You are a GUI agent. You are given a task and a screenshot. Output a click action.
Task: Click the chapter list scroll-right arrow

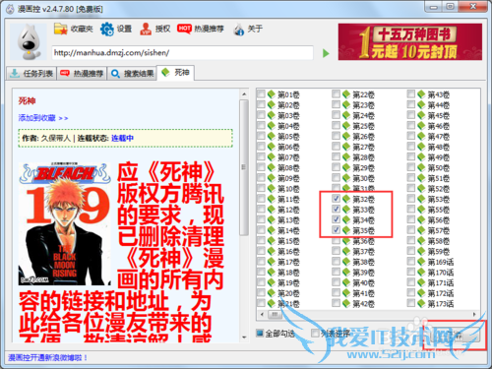pos(474,314)
